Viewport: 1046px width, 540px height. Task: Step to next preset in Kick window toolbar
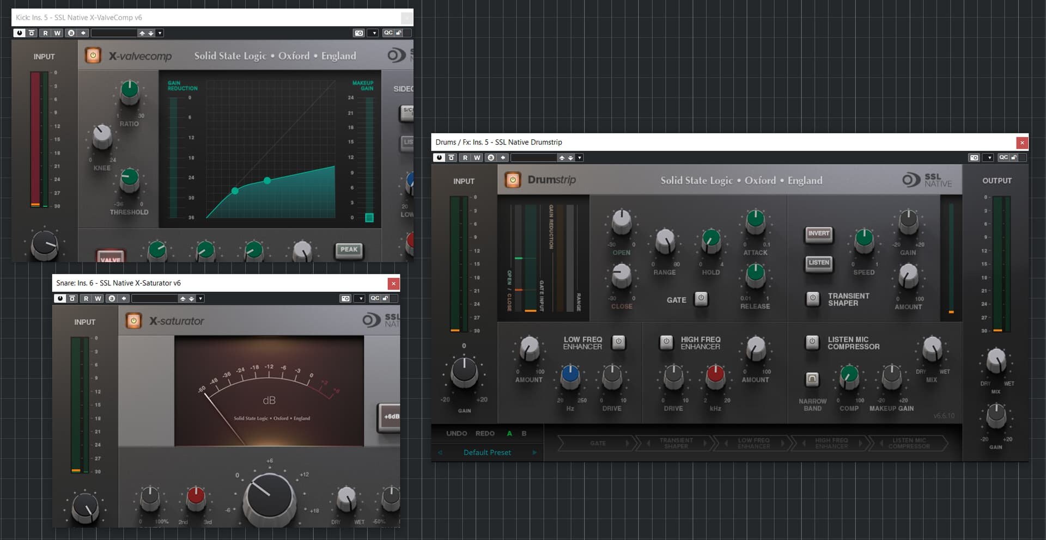point(151,33)
